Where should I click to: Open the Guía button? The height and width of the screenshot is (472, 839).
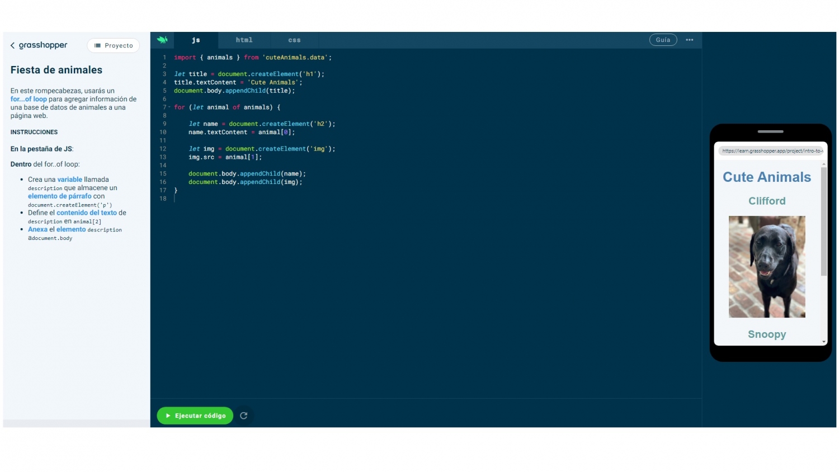(663, 40)
